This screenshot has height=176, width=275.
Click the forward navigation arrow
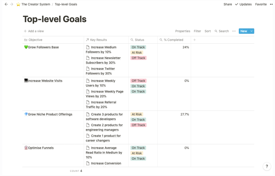click(11, 4)
